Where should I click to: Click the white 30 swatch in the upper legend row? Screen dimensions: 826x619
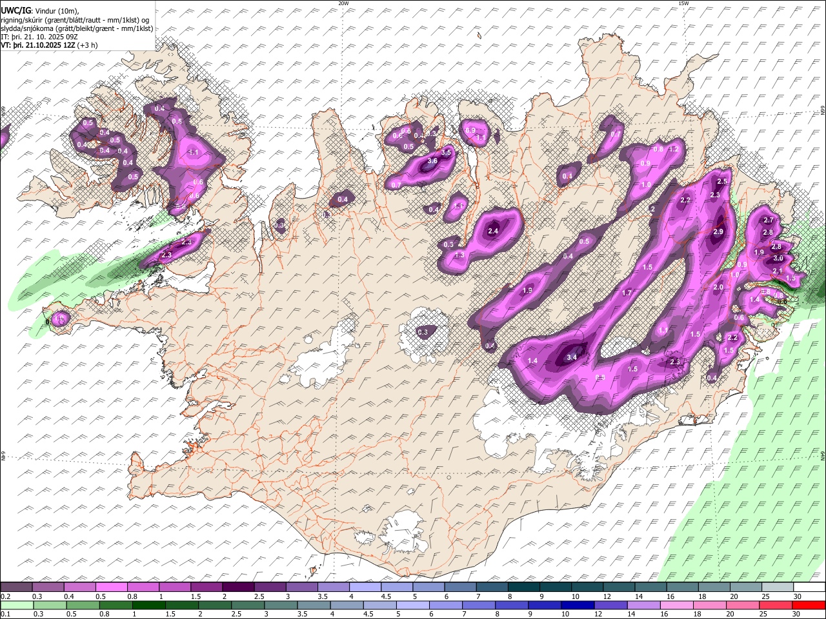click(809, 587)
